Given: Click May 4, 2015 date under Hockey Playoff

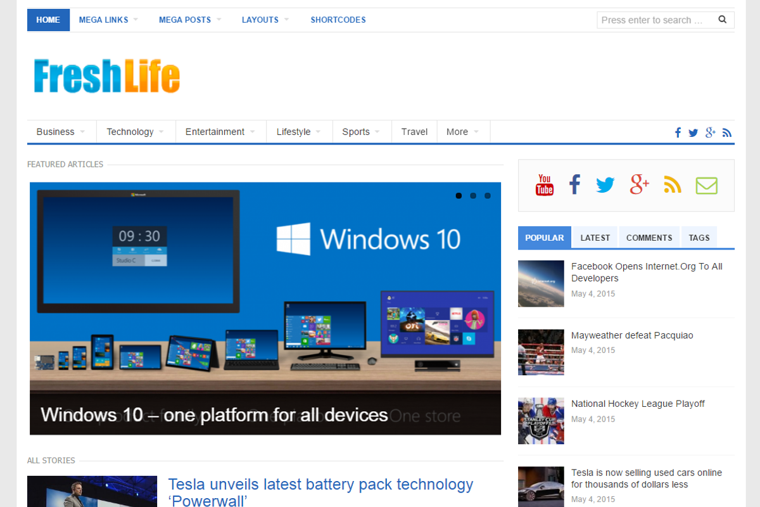Looking at the screenshot, I should coord(593,419).
